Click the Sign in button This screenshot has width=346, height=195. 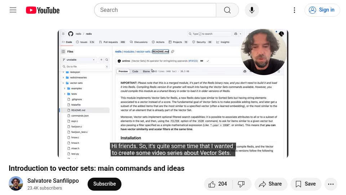[322, 10]
